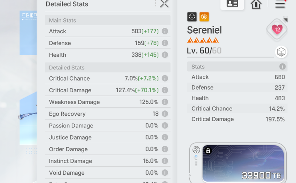296x183 pixels.
Task: Open the home screen icon
Action: (256, 4)
